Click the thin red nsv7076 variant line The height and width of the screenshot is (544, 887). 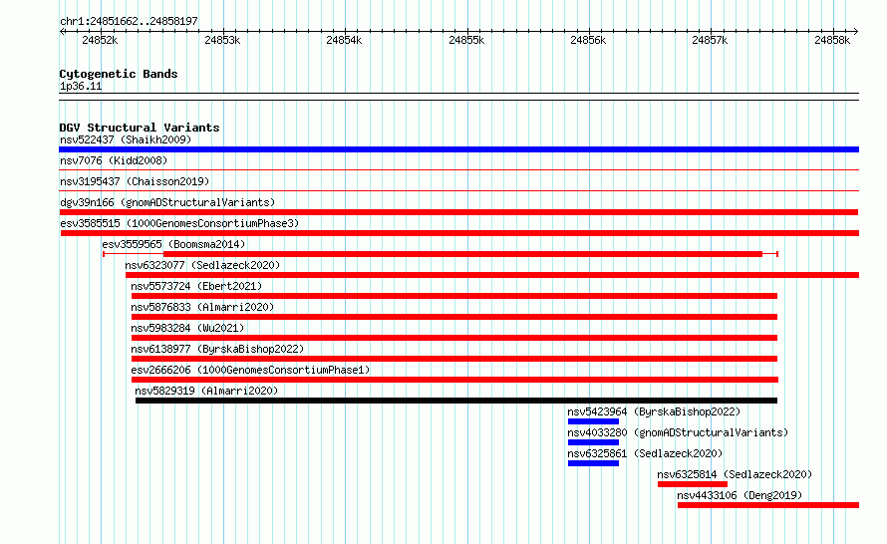(x=458, y=169)
